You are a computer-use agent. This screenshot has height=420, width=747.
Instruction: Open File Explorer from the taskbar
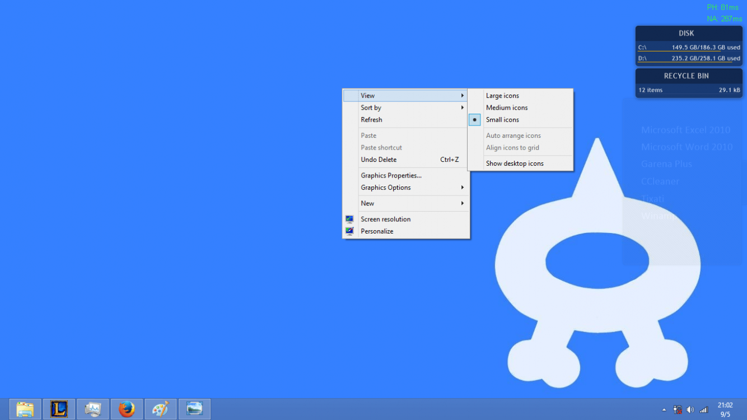click(x=25, y=409)
